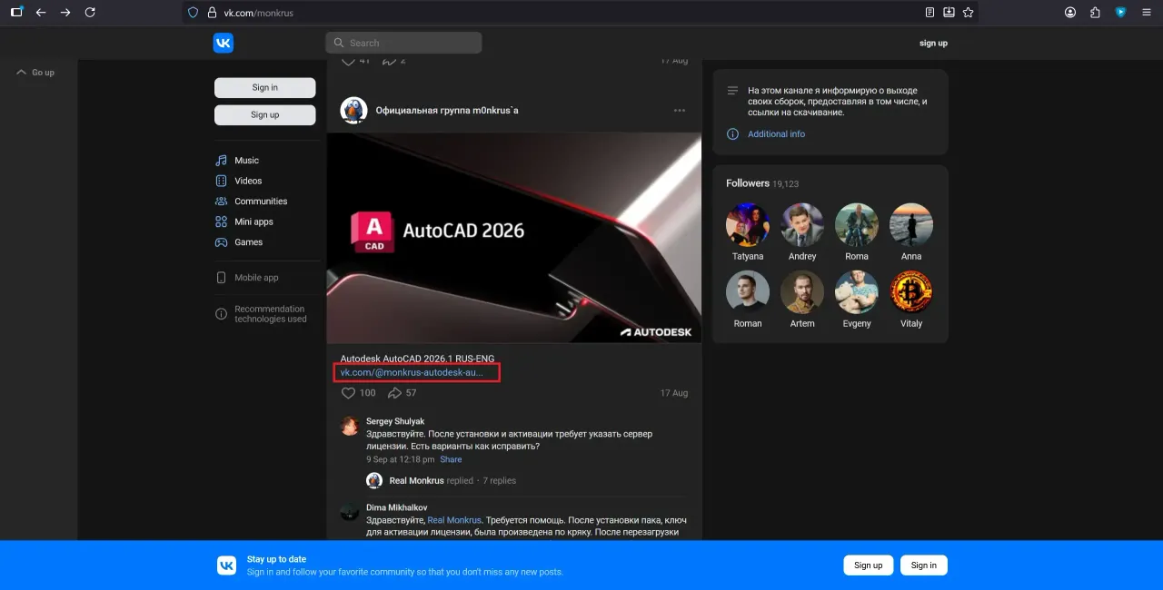The width and height of the screenshot is (1163, 590).
Task: Open follower Tatyana's profile picture
Action: point(748,224)
